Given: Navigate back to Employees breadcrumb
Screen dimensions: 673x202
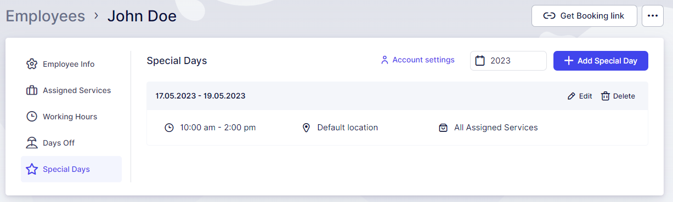Looking at the screenshot, I should [x=46, y=16].
